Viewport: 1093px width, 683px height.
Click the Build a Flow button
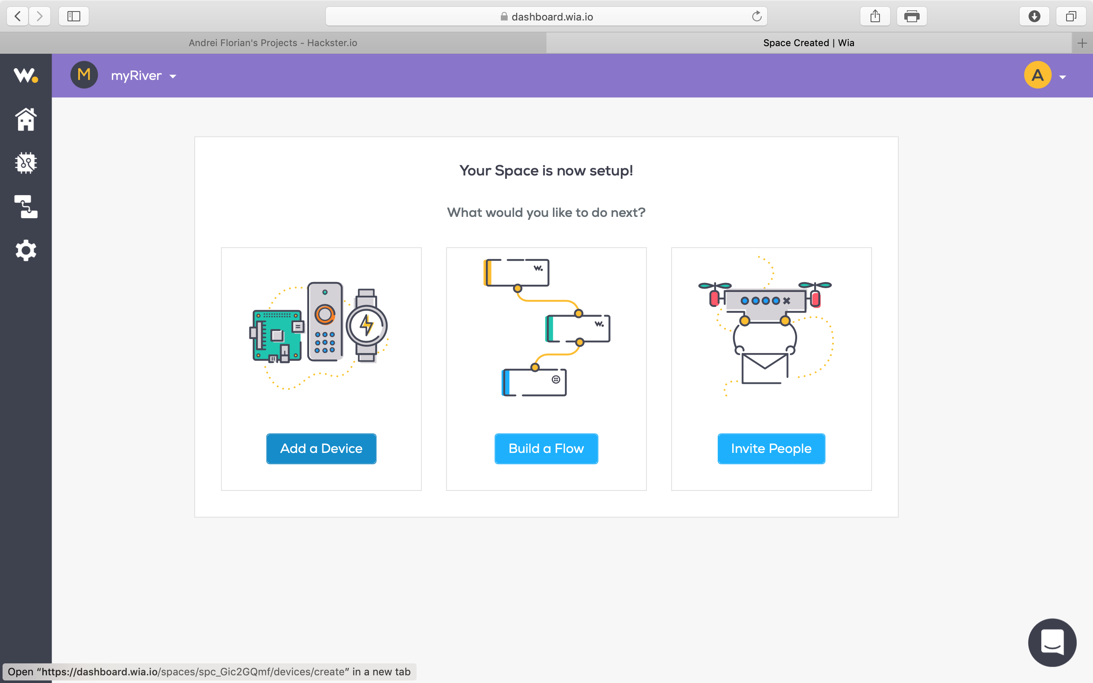[x=546, y=449]
